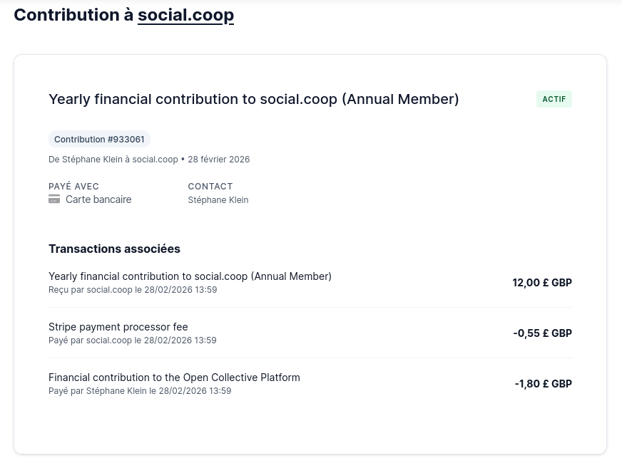Click the Payé par Stéphane Klein timestamp line
Image resolution: width=622 pixels, height=458 pixels.
140,391
